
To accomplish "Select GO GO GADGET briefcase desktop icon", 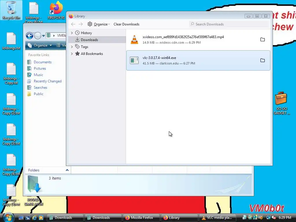I will (281, 103).
